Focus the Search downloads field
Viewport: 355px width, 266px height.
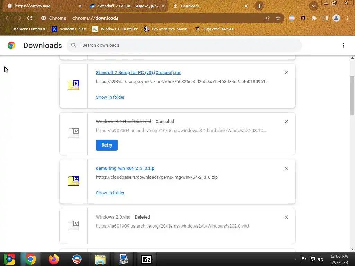(184, 45)
